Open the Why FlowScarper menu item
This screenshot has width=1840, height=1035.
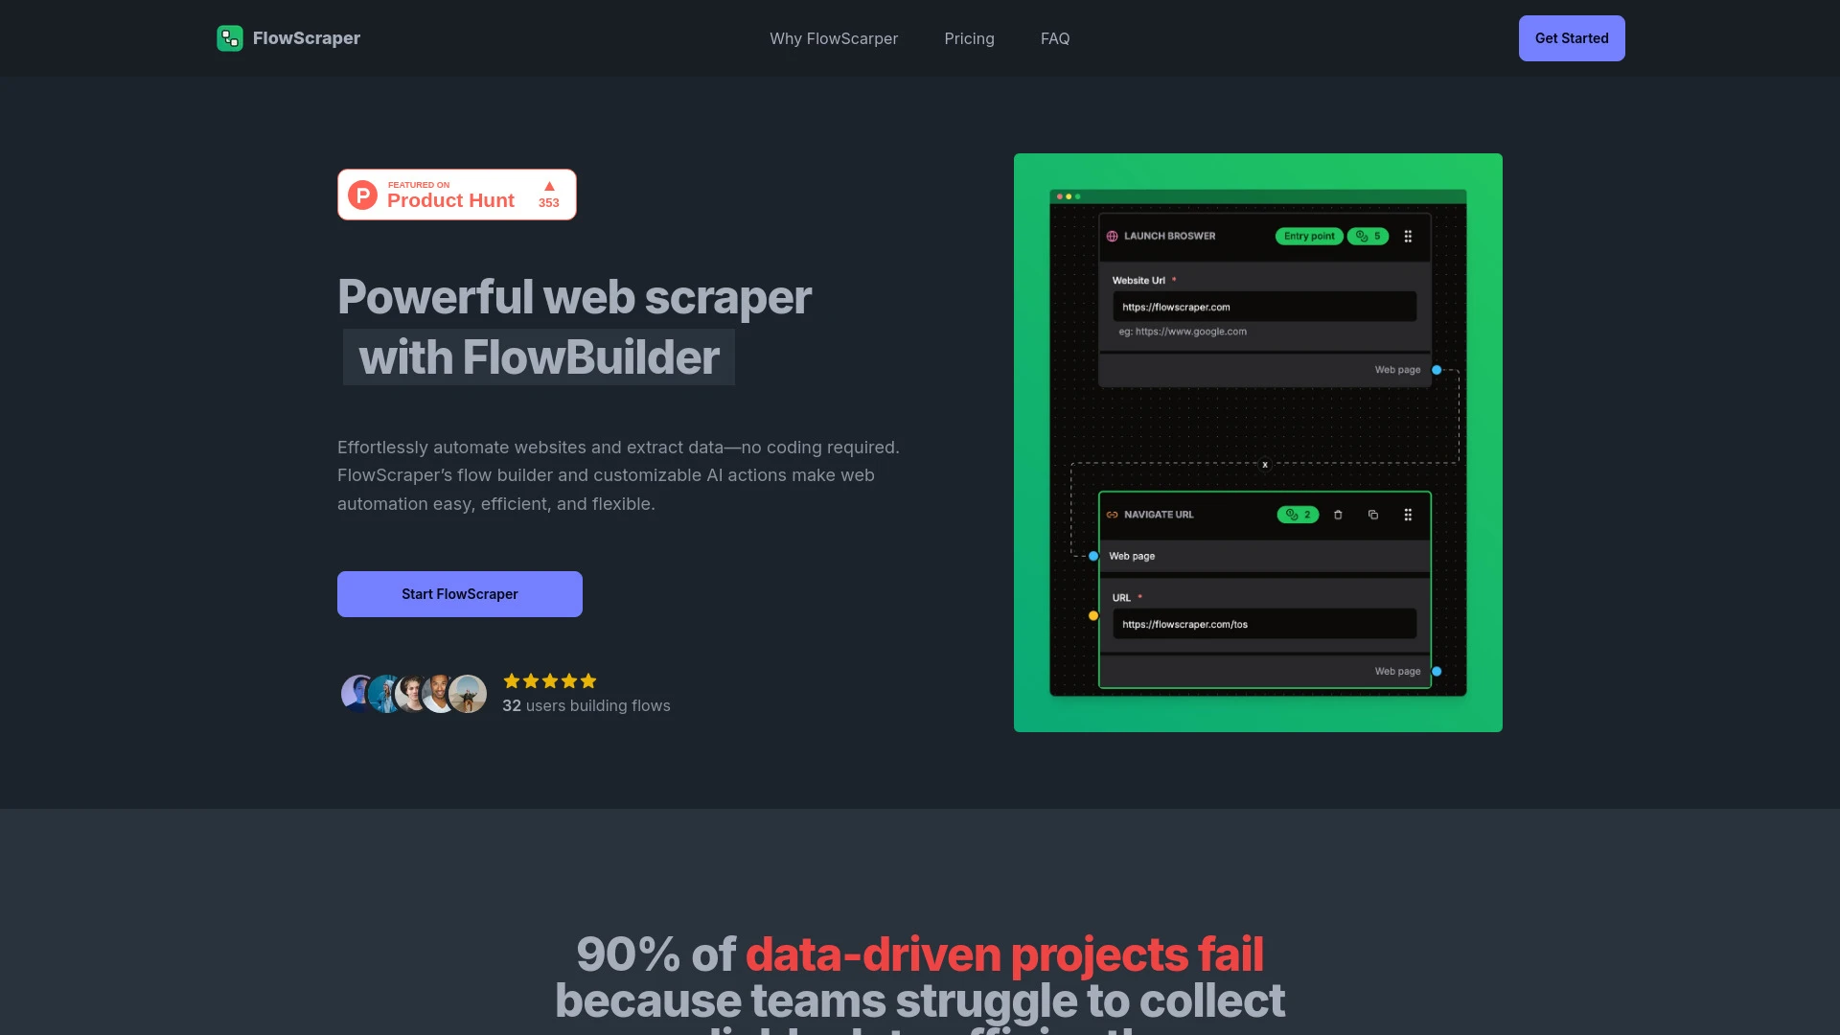(x=833, y=38)
